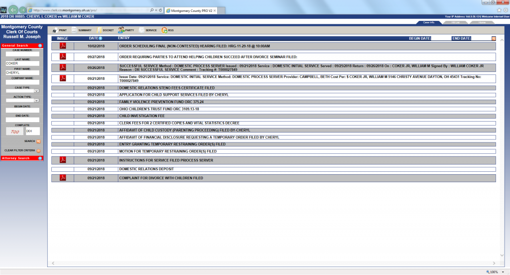This screenshot has width=510, height=275.
Task: Open the Service view
Action: (147, 30)
